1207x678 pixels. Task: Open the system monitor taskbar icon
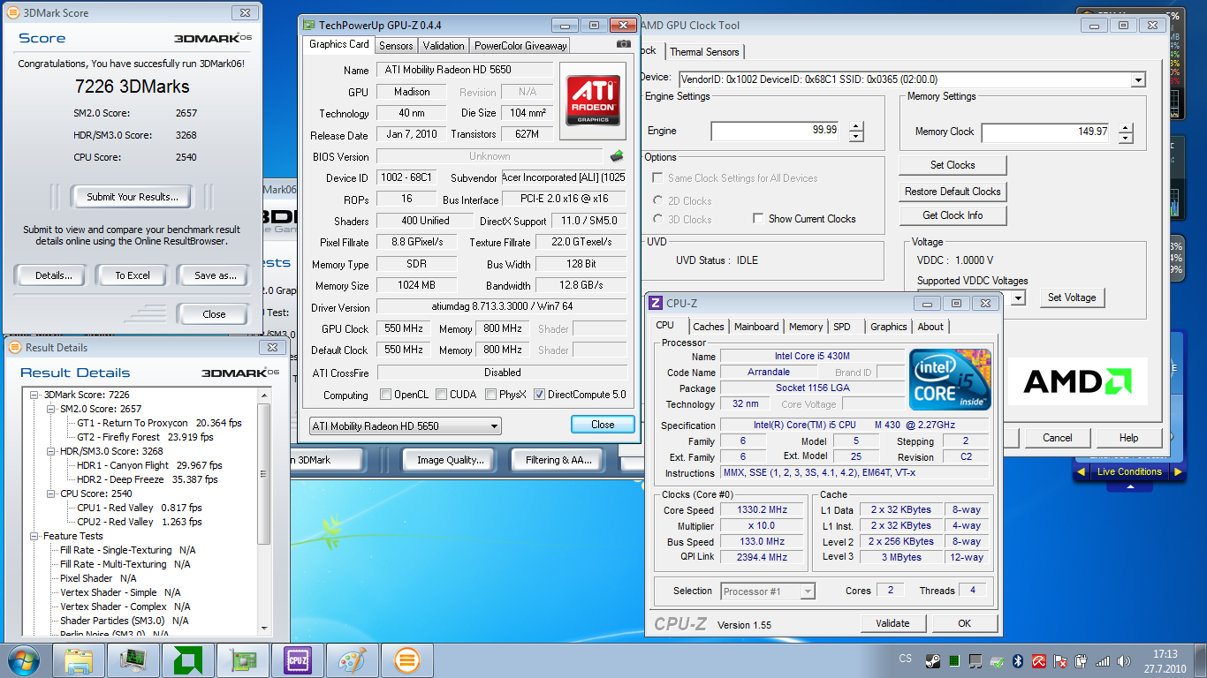click(x=133, y=659)
